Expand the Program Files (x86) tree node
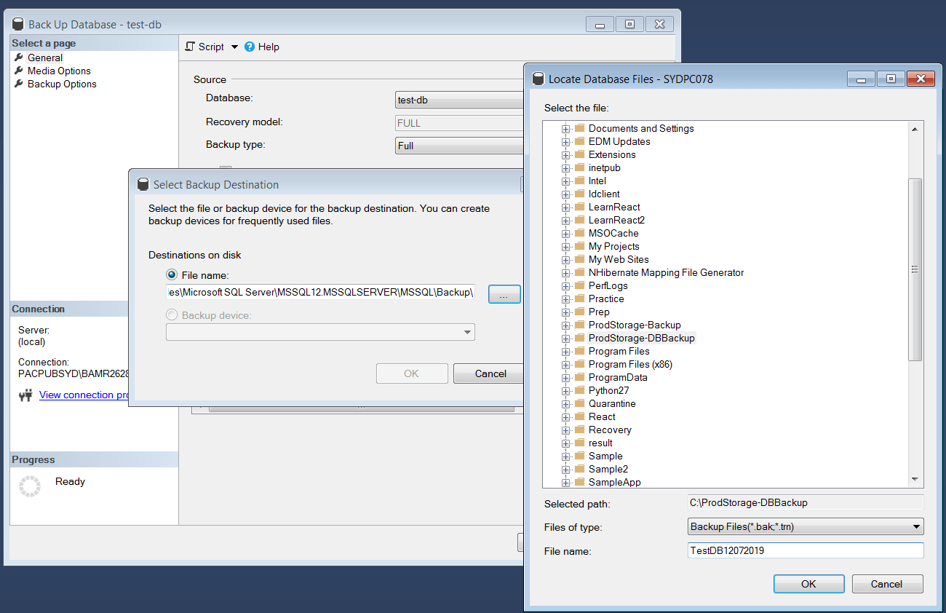Image resolution: width=946 pixels, height=613 pixels. click(x=565, y=364)
